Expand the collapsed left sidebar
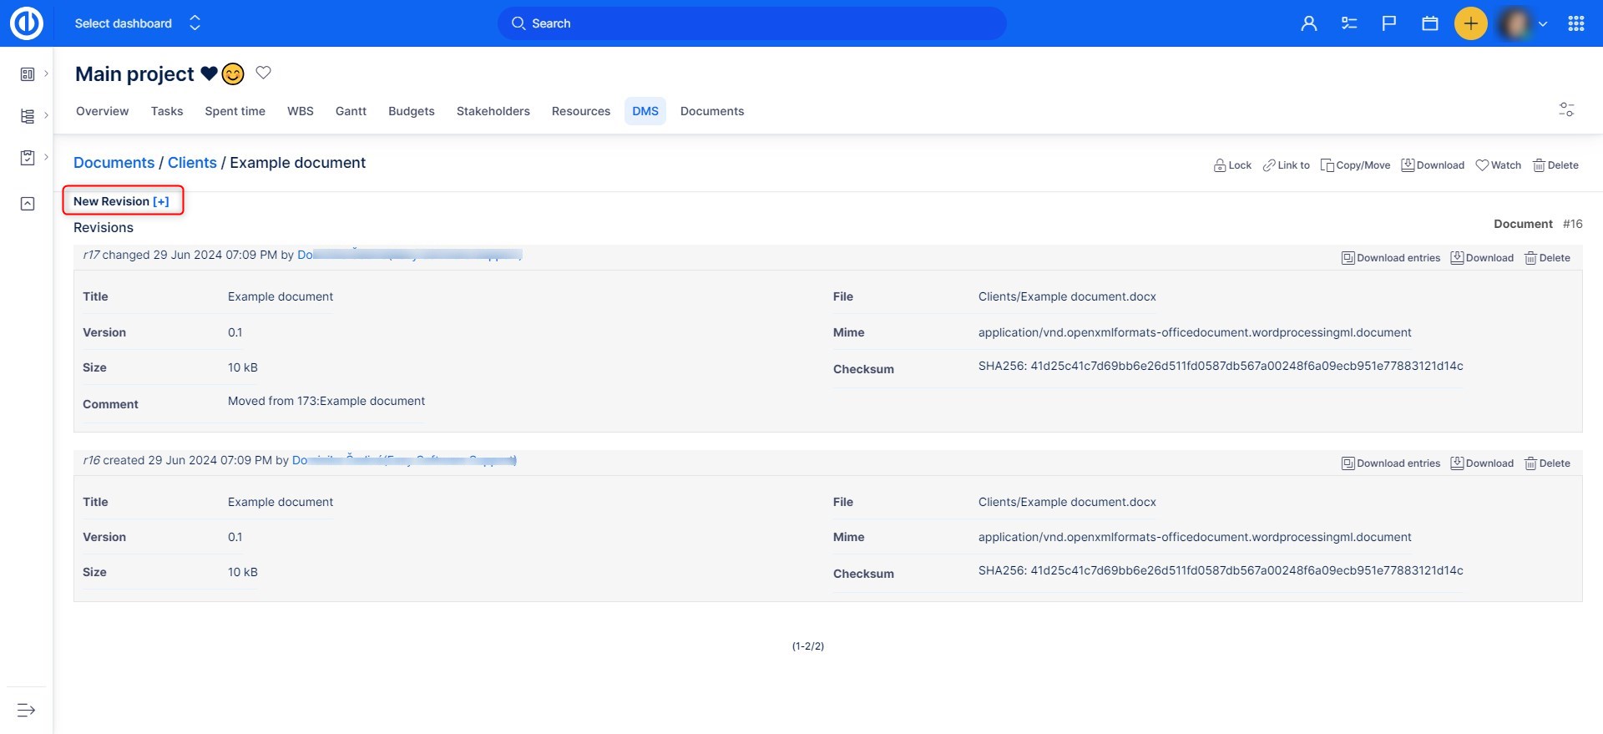The width and height of the screenshot is (1603, 734). coord(26,710)
